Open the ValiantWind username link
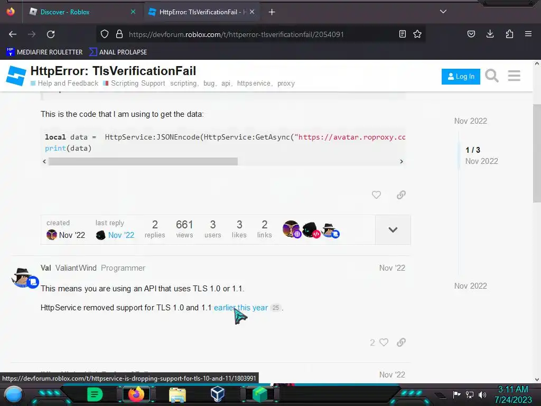This screenshot has width=541, height=406. point(76,268)
